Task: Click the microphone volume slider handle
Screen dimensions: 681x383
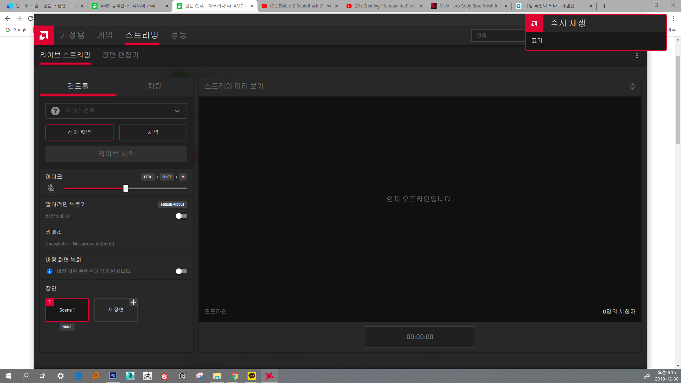Action: pos(126,188)
